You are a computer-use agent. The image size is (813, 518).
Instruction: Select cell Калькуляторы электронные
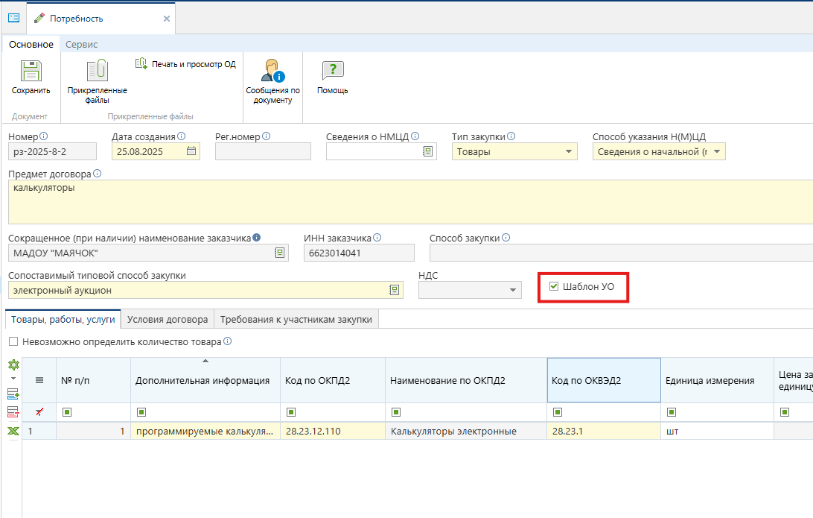[x=466, y=432]
